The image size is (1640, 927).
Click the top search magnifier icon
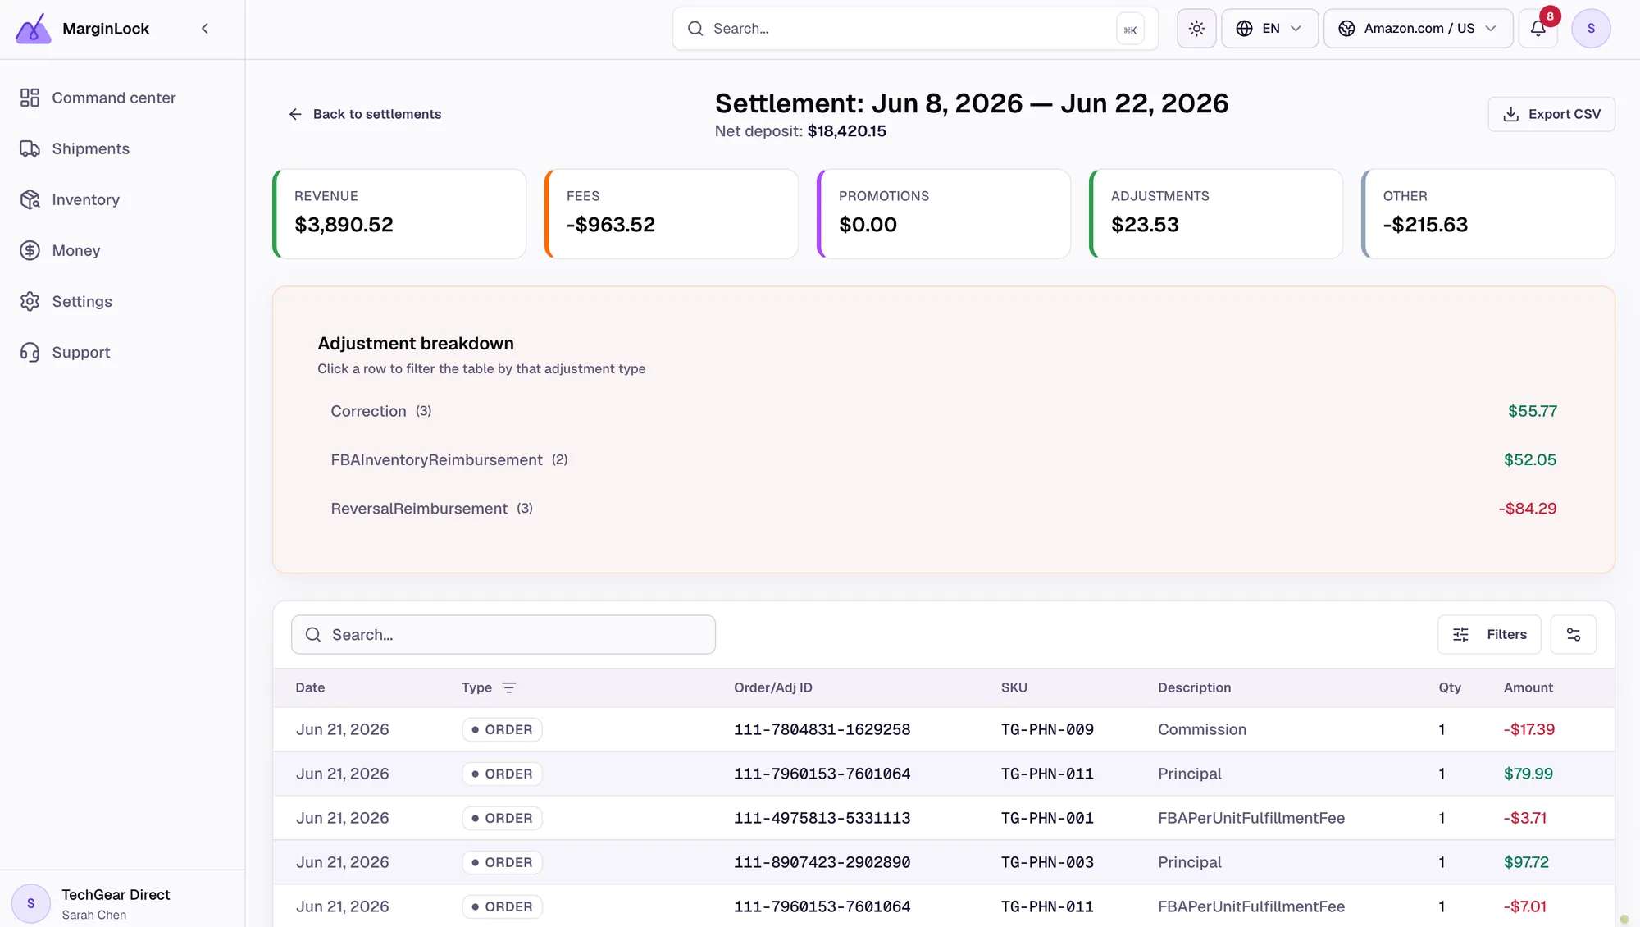(695, 29)
